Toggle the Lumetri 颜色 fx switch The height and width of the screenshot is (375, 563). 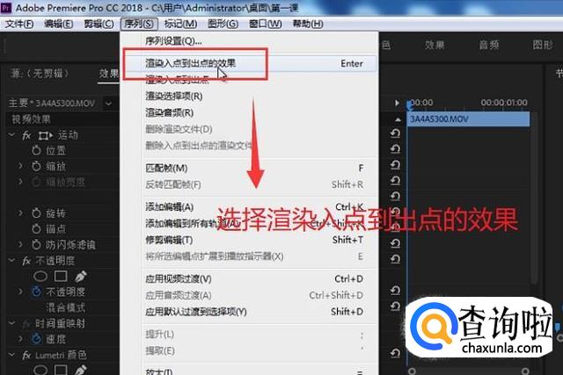tap(26, 355)
